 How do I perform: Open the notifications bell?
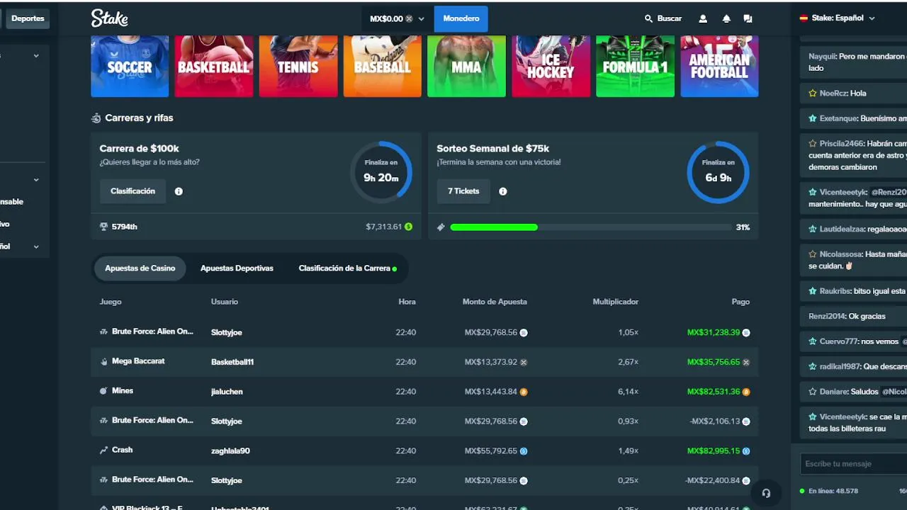[726, 19]
